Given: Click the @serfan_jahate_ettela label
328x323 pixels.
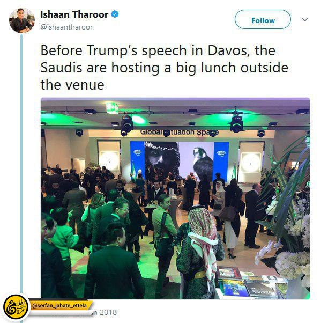Looking at the screenshot, I should [59, 306].
